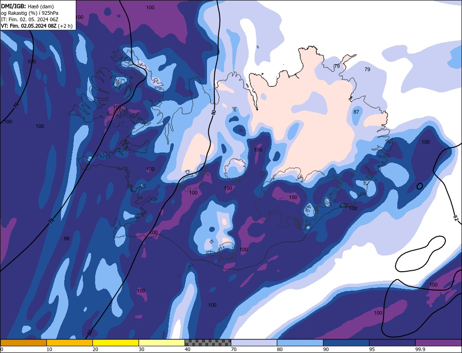The image size is (462, 353).
Task: Click the checkered 40-70 legend swatch
Action: tap(208, 343)
